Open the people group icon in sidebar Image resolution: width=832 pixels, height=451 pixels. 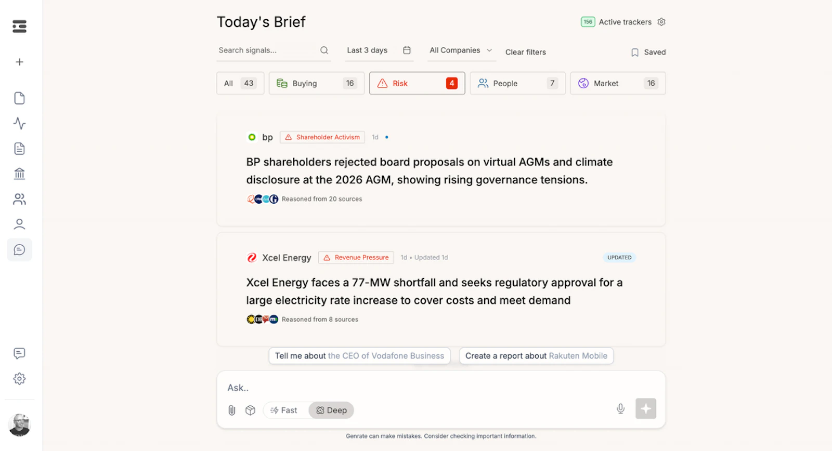click(x=19, y=199)
